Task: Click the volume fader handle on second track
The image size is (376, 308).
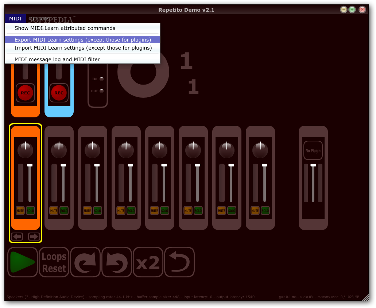Action: coord(63,165)
